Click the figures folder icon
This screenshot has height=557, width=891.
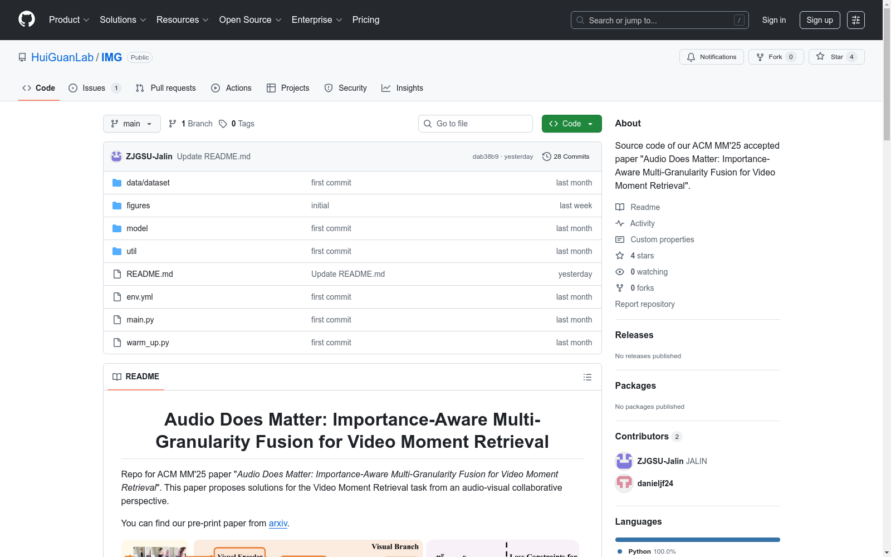click(117, 206)
